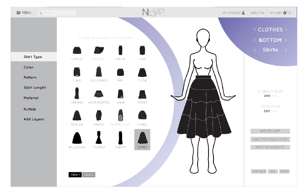
Task: Click the CURRENT PRICE label
Action: (x=270, y=92)
